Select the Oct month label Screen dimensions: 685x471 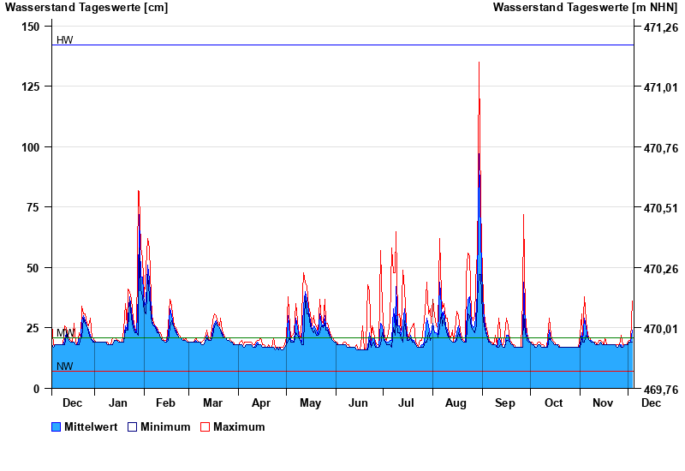click(554, 402)
